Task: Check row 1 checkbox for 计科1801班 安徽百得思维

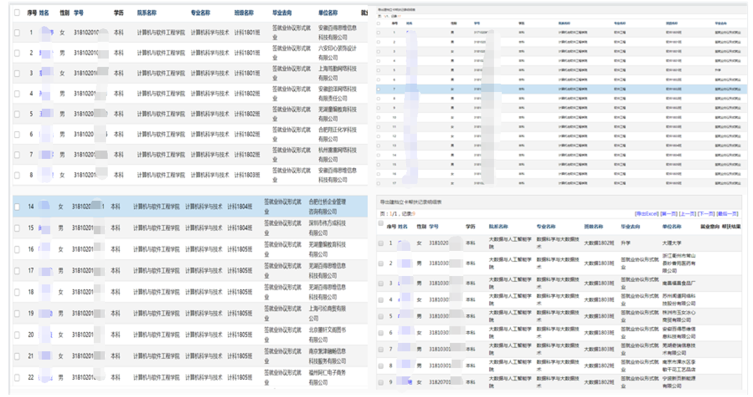Action: (x=17, y=33)
